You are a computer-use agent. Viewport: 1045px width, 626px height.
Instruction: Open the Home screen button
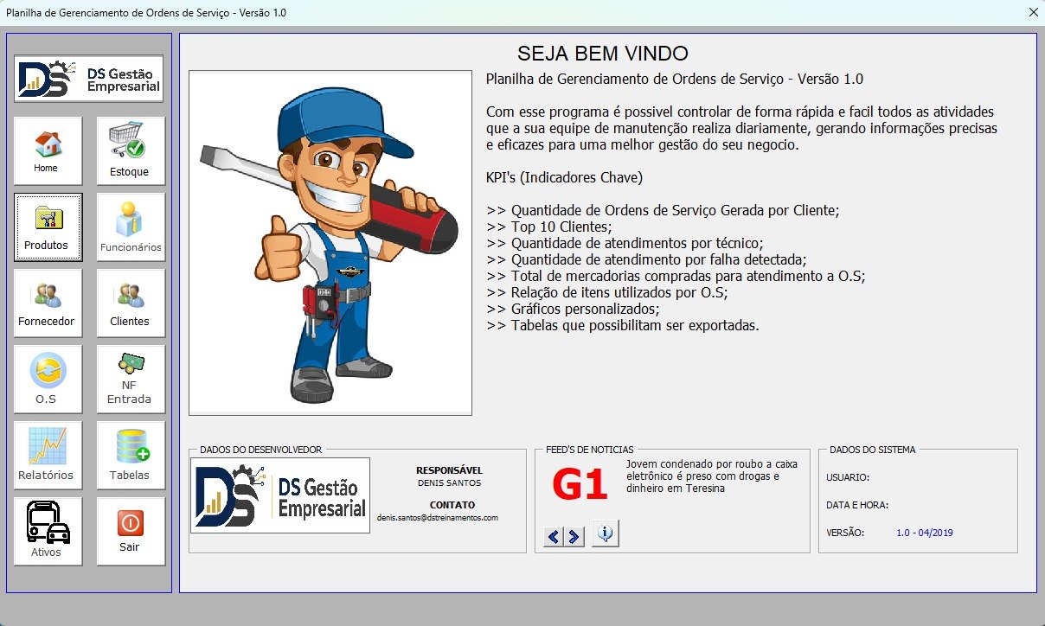pyautogui.click(x=48, y=150)
